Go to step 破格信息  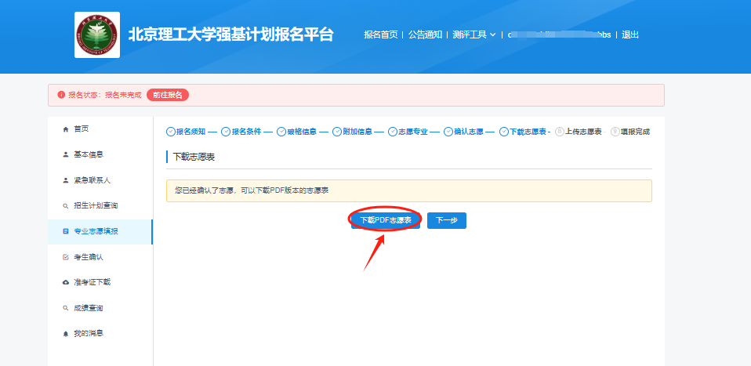pos(303,132)
